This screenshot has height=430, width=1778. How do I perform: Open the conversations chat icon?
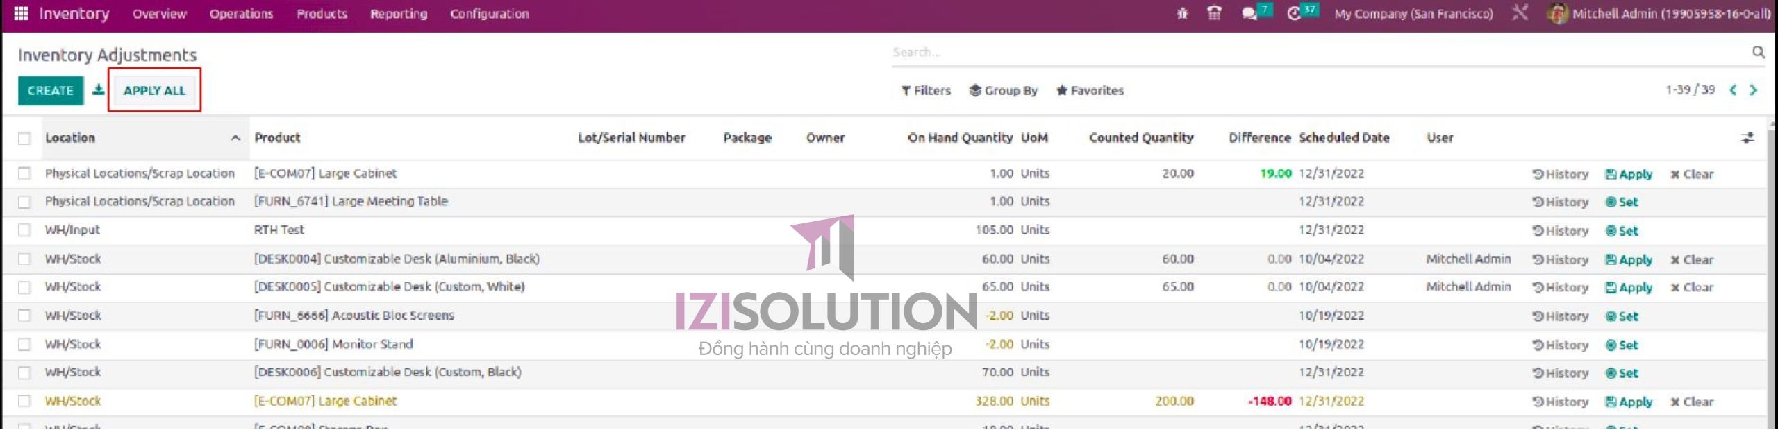point(1249,13)
